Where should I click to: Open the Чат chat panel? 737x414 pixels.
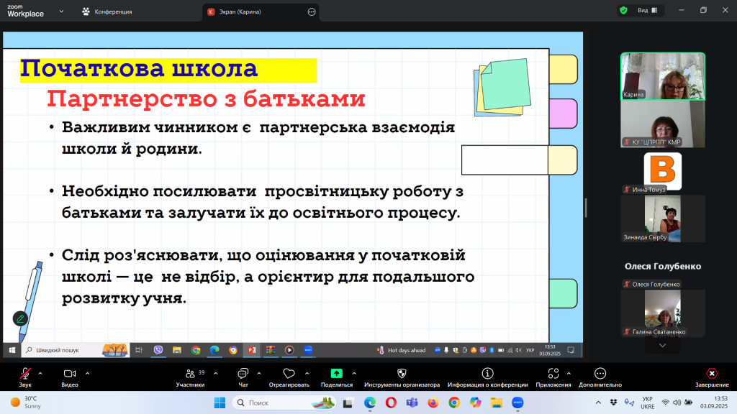click(x=243, y=374)
